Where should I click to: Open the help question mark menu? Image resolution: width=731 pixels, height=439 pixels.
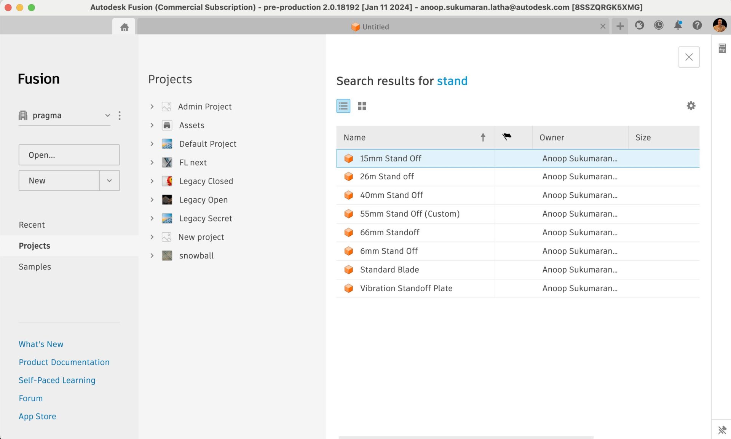[x=697, y=25]
